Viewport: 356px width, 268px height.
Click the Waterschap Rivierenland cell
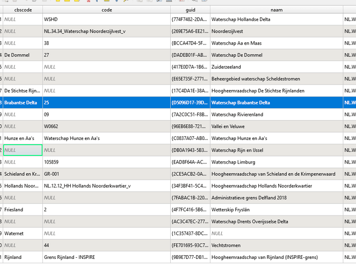coord(238,114)
